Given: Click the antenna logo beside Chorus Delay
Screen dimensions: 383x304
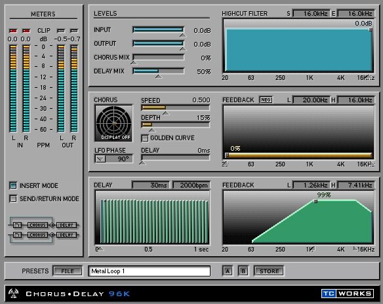Looking at the screenshot, I should point(13,293).
